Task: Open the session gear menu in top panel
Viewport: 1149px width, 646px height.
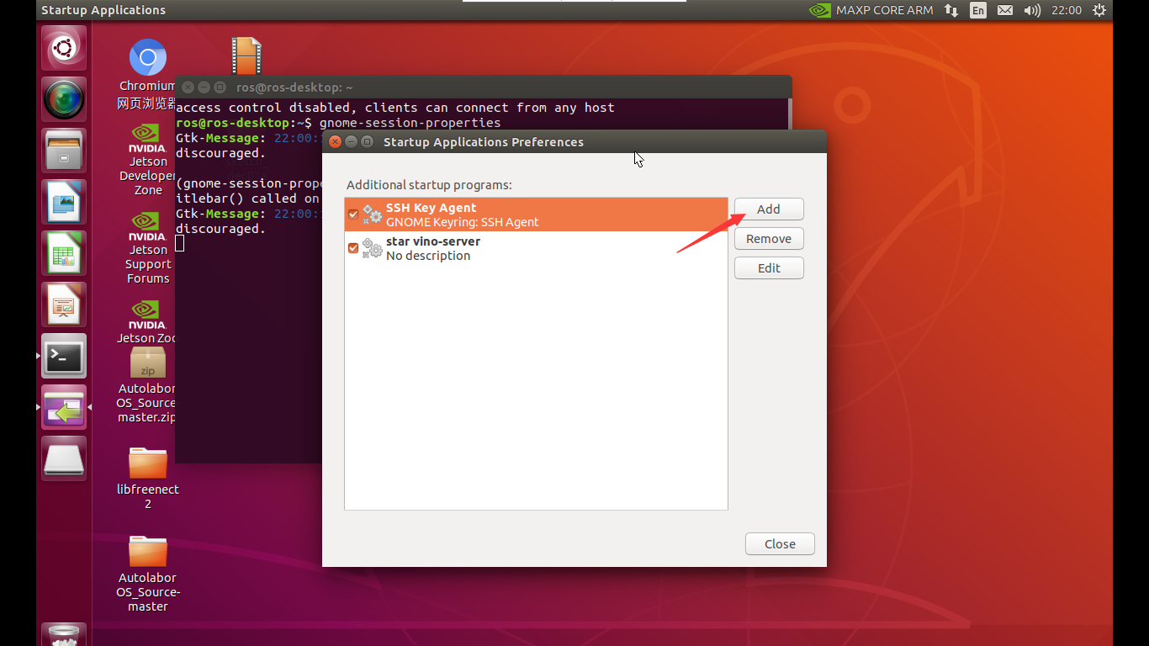Action: click(x=1099, y=10)
